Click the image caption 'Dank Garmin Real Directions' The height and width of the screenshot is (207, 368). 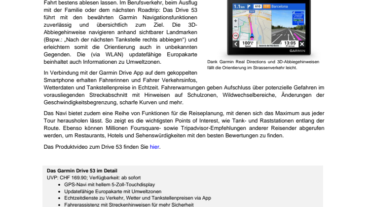pyautogui.click(x=263, y=65)
